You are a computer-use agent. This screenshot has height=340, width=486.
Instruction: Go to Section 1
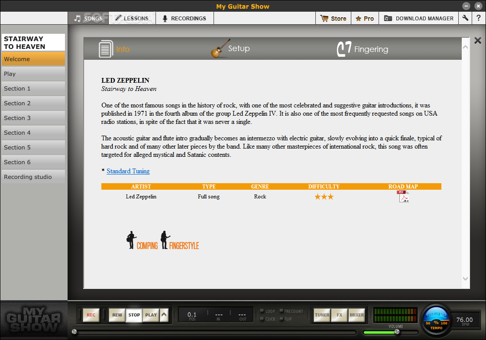point(33,88)
